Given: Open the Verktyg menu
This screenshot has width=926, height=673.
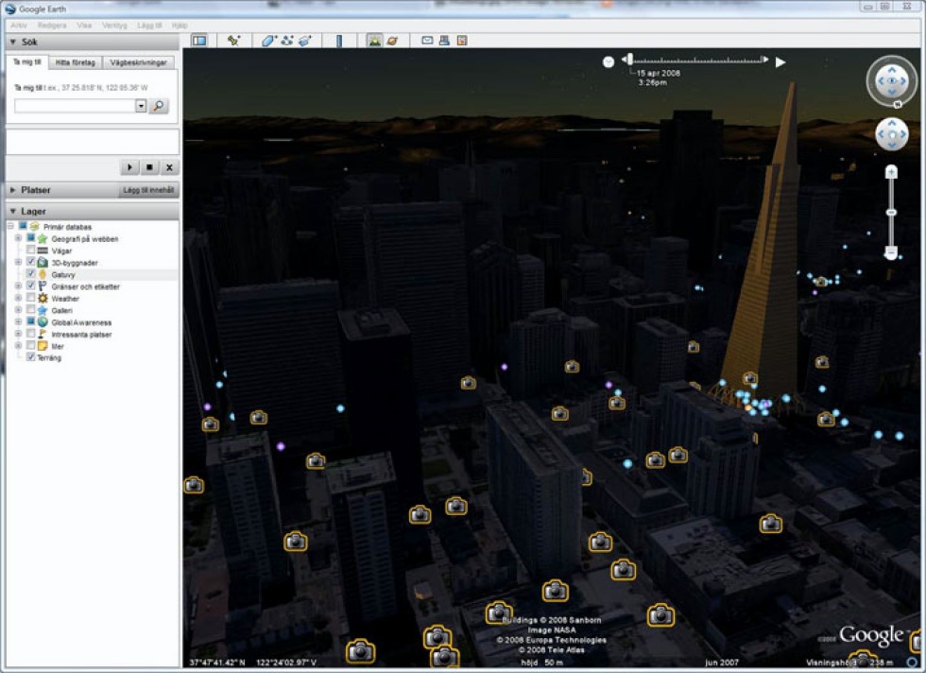Looking at the screenshot, I should (x=114, y=26).
